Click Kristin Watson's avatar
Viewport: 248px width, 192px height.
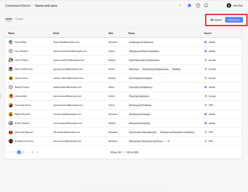[11, 123]
